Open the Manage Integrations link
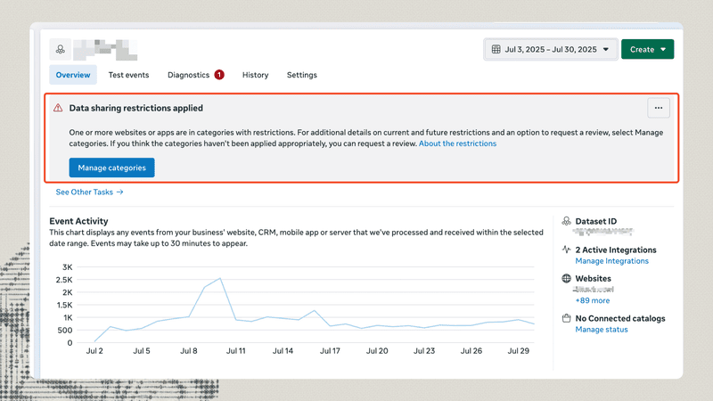The width and height of the screenshot is (713, 401). (612, 261)
